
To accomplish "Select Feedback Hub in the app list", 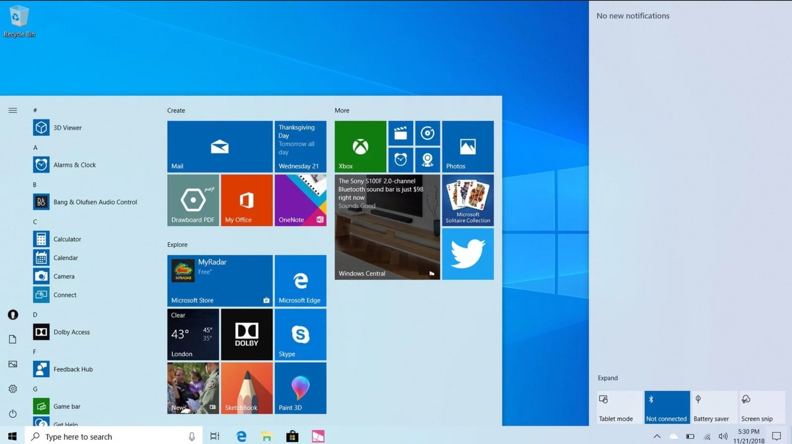I will coord(72,369).
